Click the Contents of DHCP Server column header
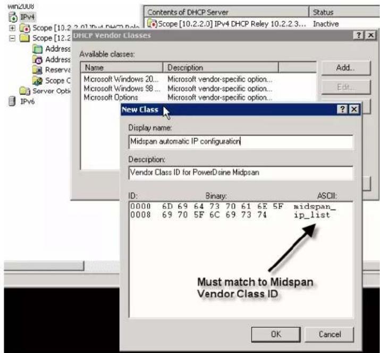380x353 pixels. pyautogui.click(x=226, y=12)
